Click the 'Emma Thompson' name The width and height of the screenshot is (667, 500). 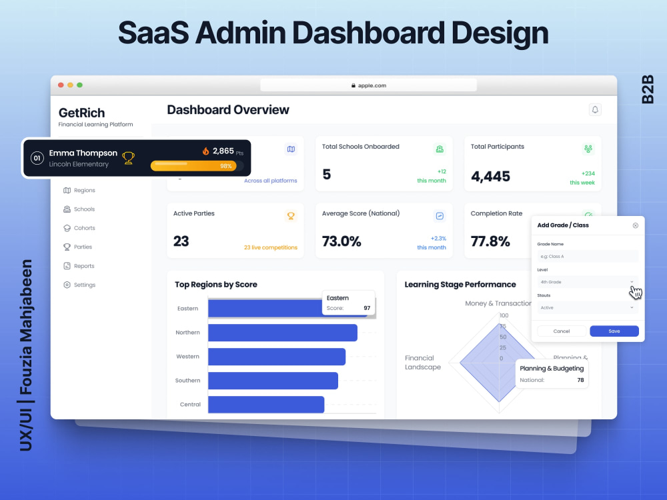(83, 153)
